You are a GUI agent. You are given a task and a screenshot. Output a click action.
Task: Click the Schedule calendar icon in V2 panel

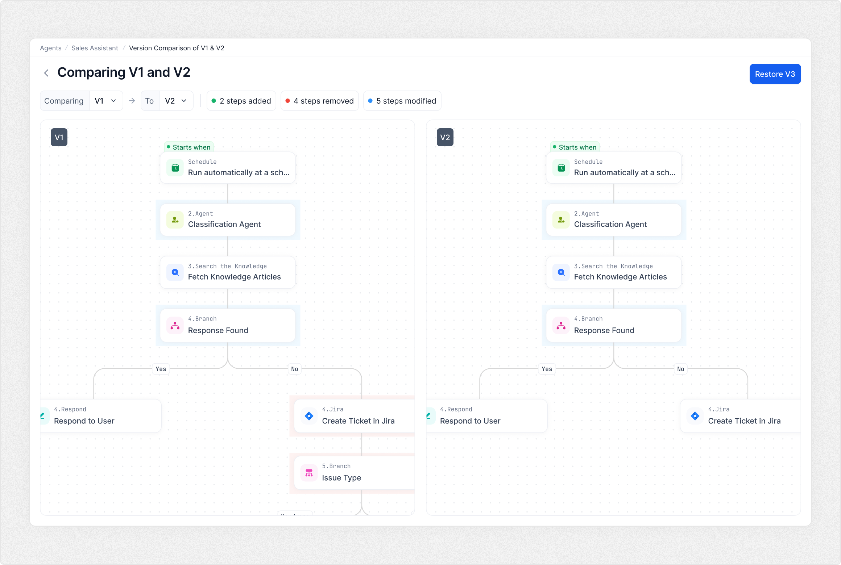click(x=561, y=168)
